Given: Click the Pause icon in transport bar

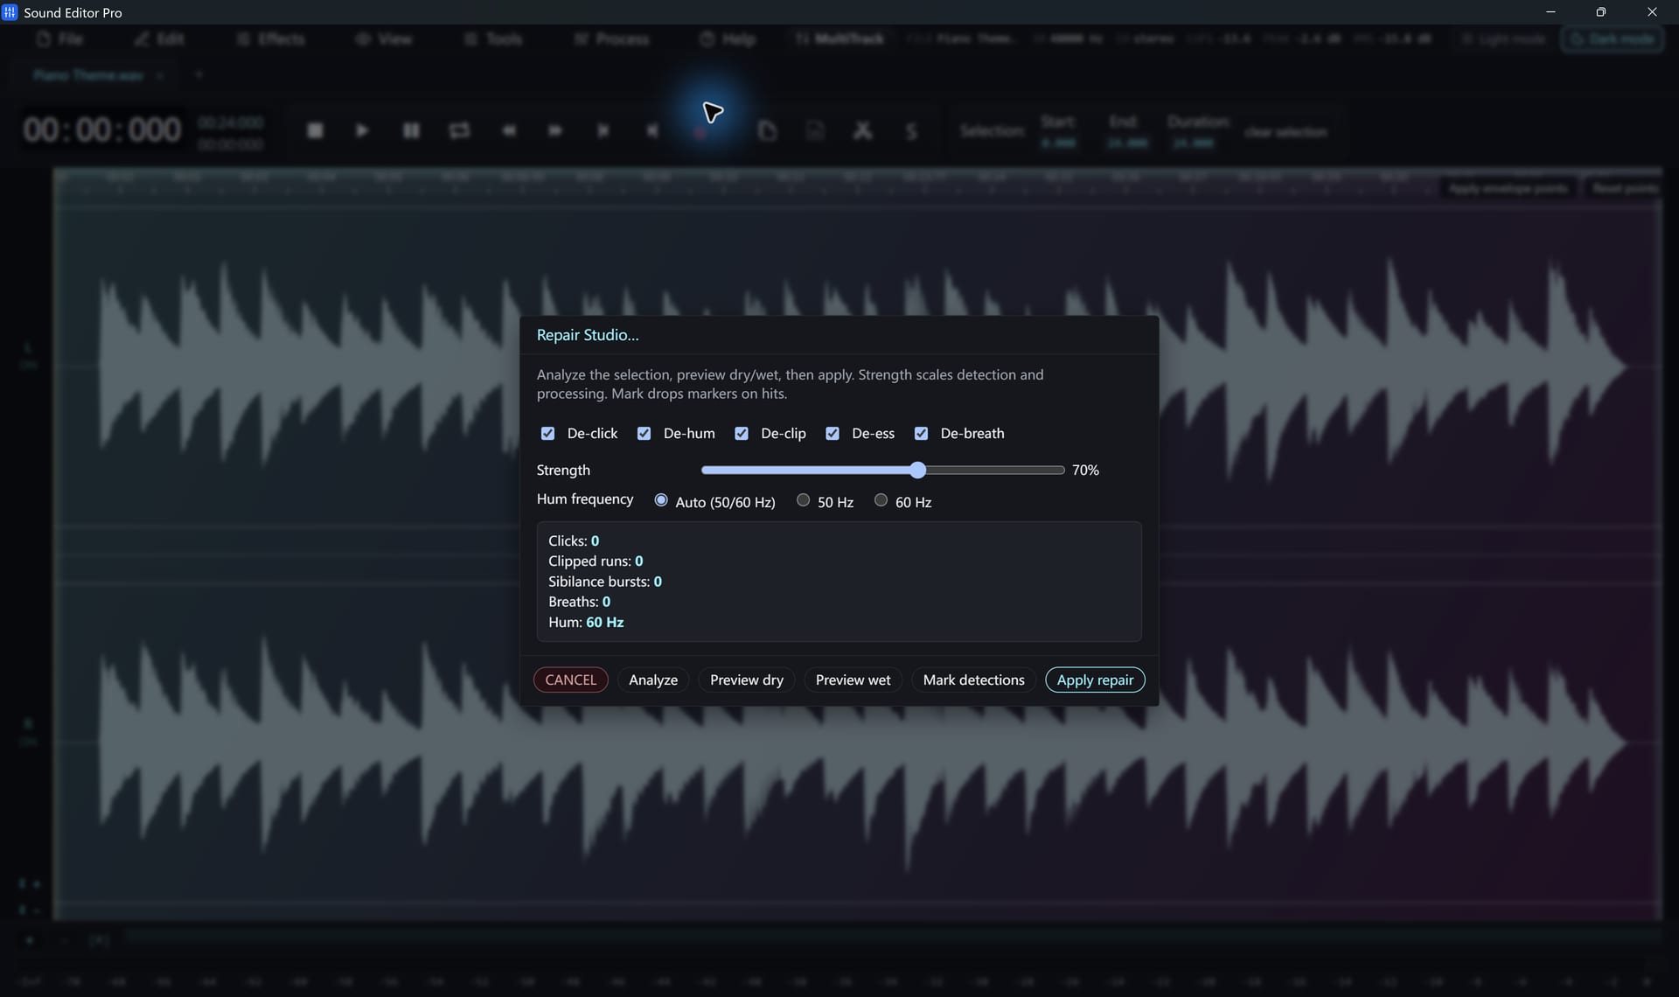Looking at the screenshot, I should (411, 130).
